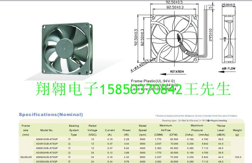Click model 'AD0912UB-A73GP' in table

point(47,144)
